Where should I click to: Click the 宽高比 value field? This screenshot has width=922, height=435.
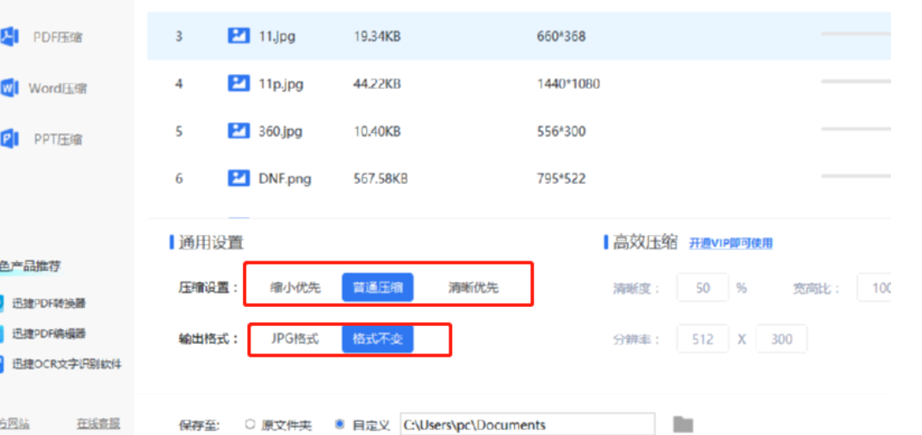click(x=874, y=288)
